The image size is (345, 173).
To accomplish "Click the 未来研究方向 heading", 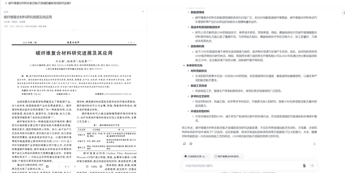I will tap(194, 66).
